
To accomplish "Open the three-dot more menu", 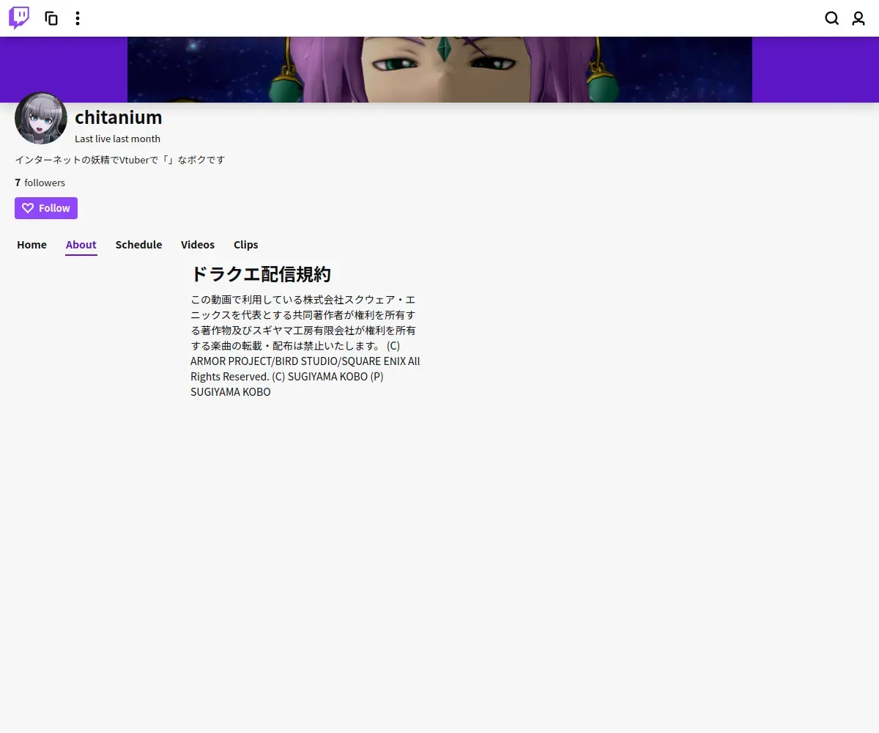I will click(78, 18).
